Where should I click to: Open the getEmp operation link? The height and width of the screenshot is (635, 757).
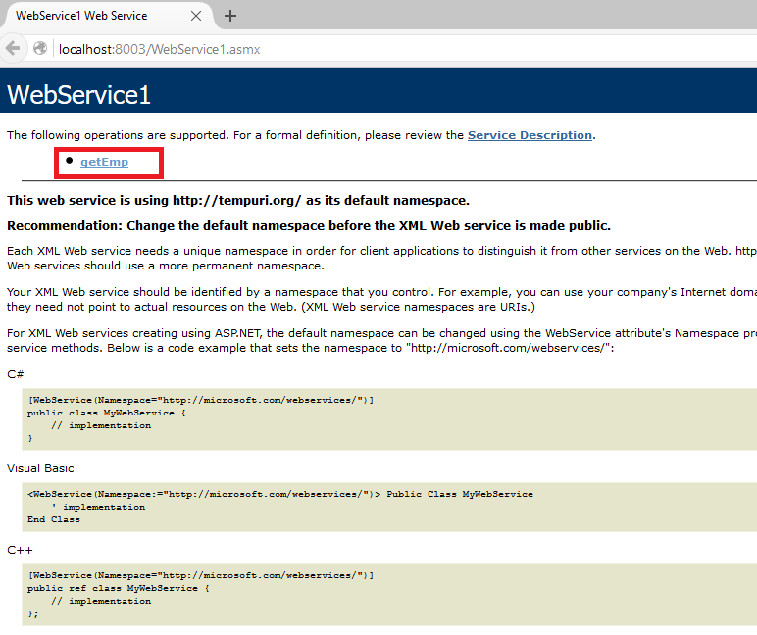point(104,161)
